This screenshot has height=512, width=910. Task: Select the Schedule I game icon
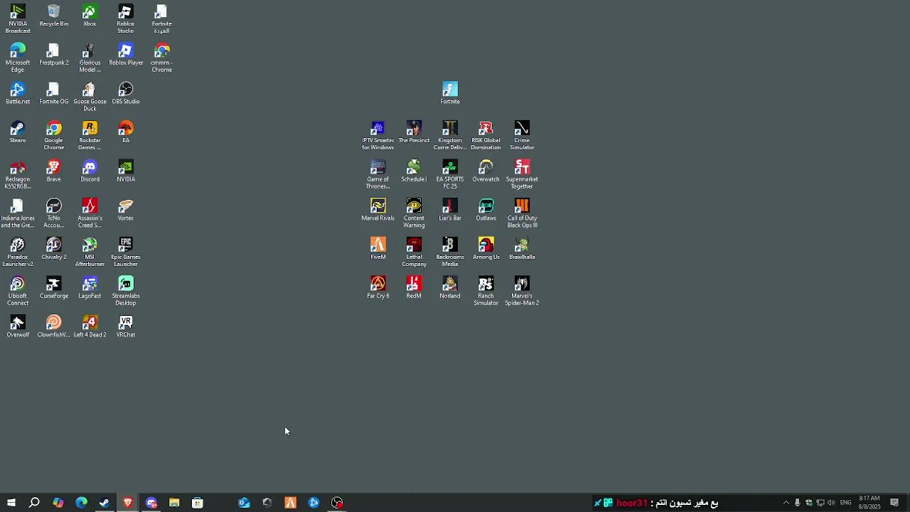(414, 171)
